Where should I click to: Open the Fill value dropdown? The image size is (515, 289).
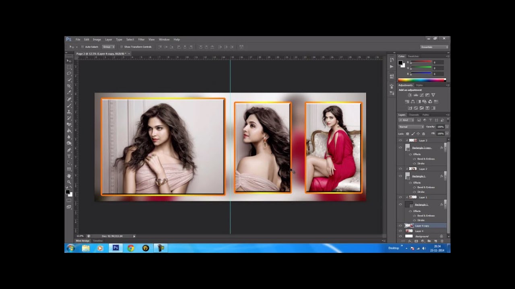tap(447, 133)
